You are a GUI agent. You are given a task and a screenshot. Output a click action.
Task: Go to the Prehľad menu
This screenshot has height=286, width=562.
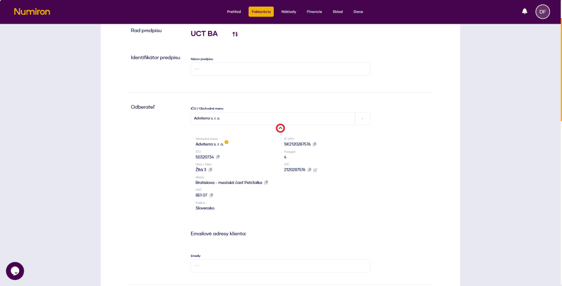coord(234,12)
